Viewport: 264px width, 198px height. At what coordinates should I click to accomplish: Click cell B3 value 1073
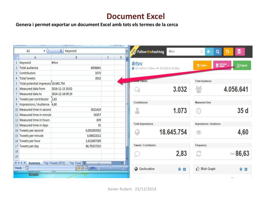(x=76, y=73)
